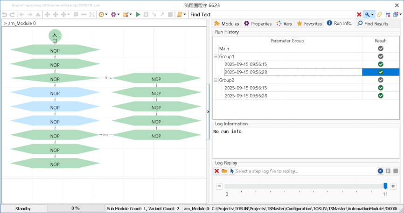
Task: Click the Log Replay slider handle
Action: [x=385, y=186]
